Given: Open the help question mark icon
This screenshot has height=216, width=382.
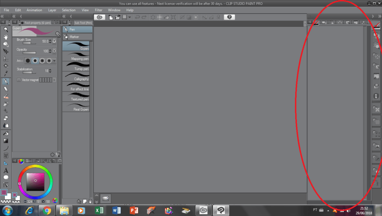Looking at the screenshot, I should point(229,17).
